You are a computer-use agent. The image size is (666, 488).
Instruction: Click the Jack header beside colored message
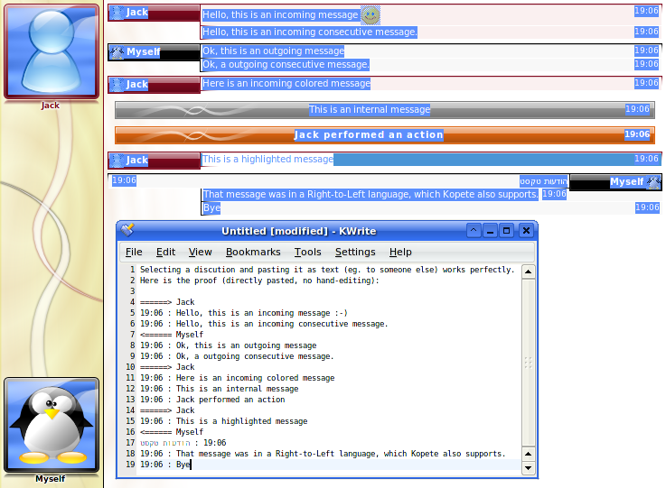pyautogui.click(x=154, y=85)
